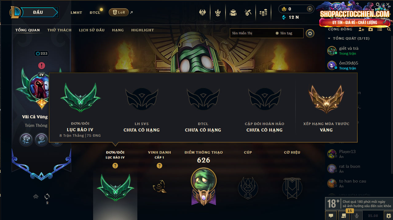Viewport: 393px width, 220px height.
Task: Open the Store coins stack icon
Action: click(263, 13)
